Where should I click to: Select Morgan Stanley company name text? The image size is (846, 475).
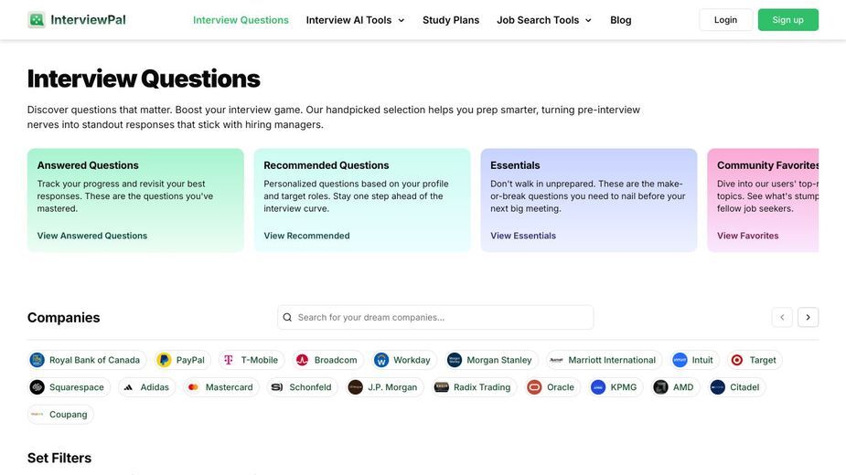[499, 360]
